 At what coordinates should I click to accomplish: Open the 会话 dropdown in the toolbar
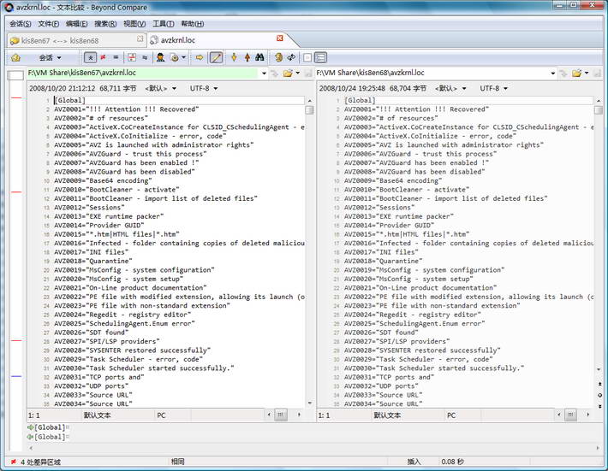tap(51, 57)
